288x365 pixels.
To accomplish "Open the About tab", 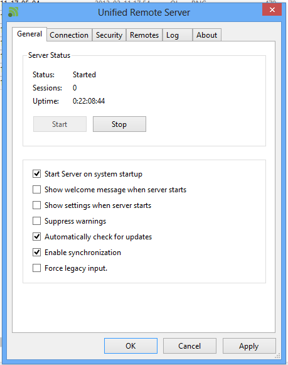I will pos(207,35).
